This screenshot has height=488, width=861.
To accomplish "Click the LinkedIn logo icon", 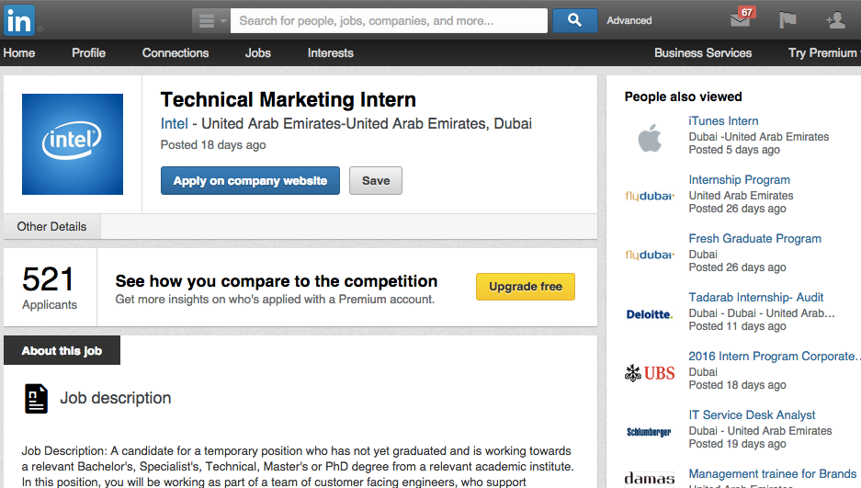I will click(19, 20).
